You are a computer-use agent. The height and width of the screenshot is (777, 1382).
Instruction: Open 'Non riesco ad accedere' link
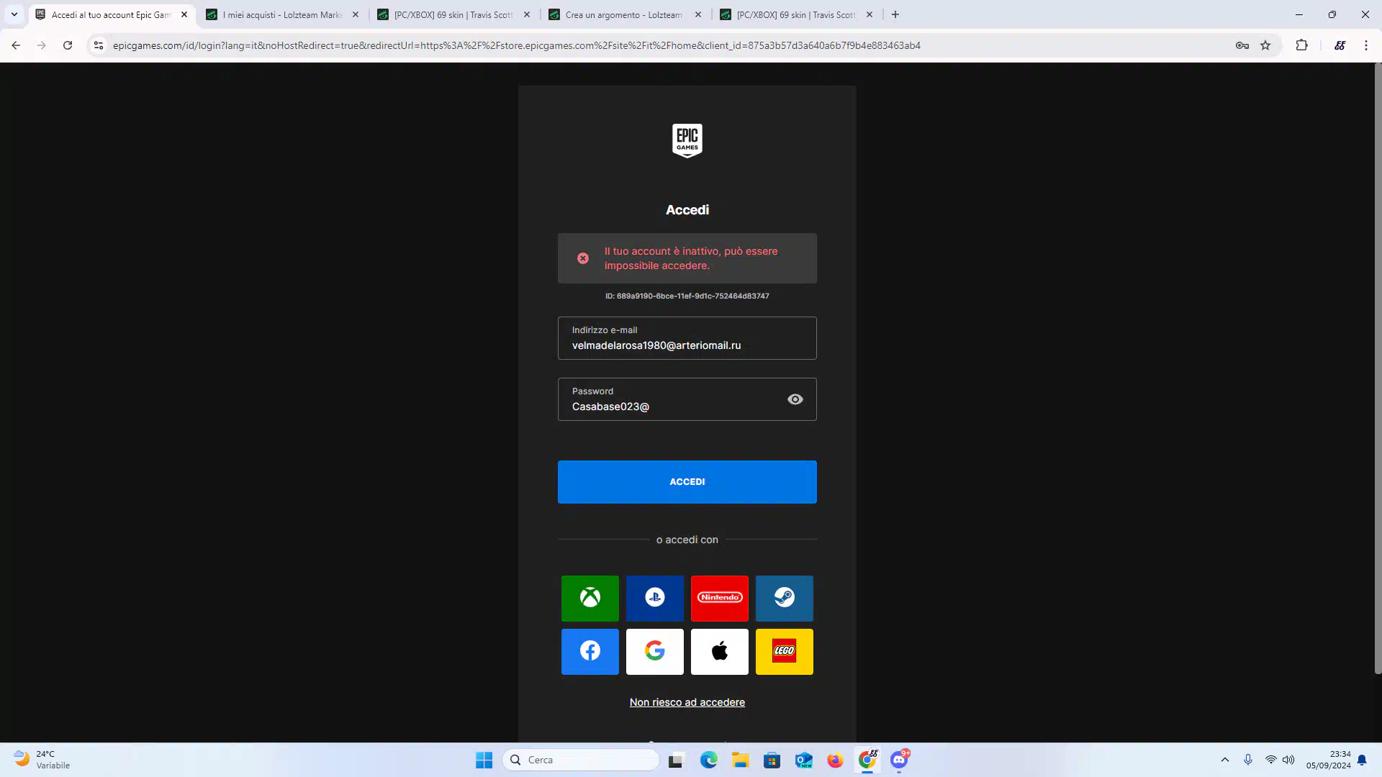point(687,702)
